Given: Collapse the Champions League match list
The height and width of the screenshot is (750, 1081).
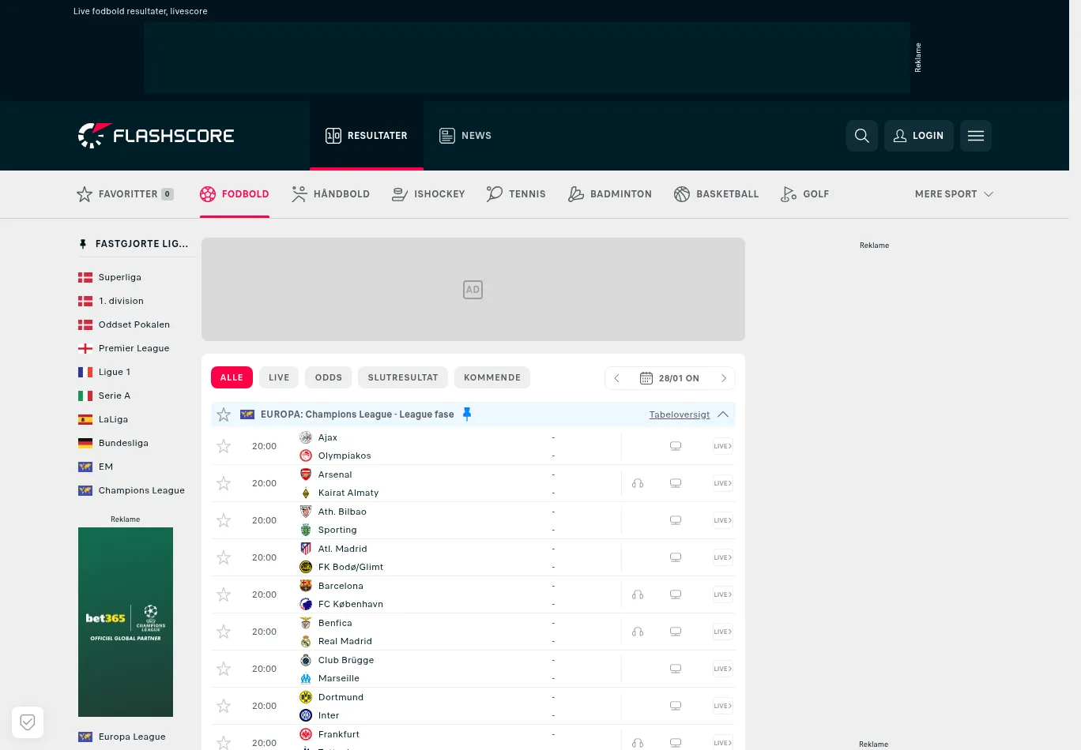Looking at the screenshot, I should tap(723, 414).
